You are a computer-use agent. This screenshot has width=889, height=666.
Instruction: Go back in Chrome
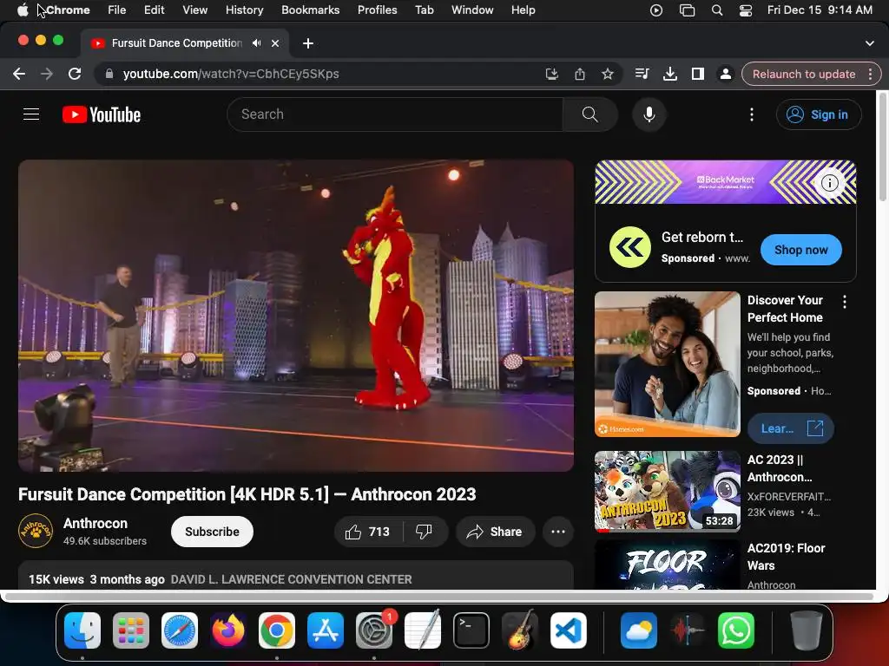(19, 74)
